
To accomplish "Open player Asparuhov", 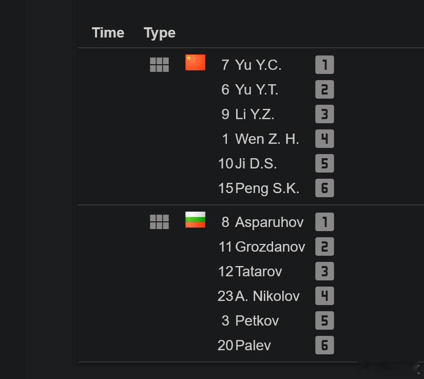I will pos(269,222).
